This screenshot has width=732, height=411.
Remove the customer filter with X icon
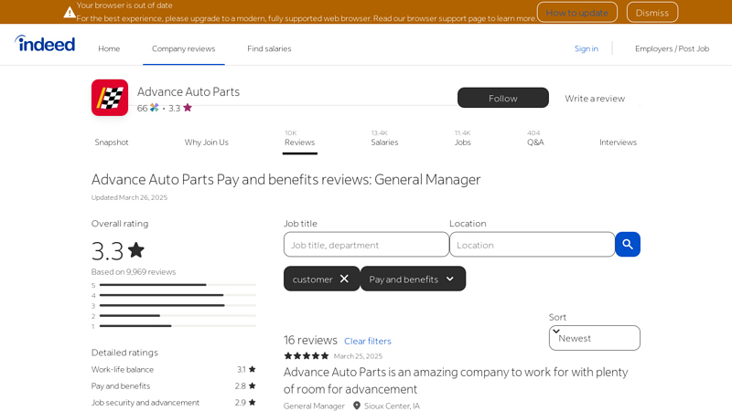(344, 279)
